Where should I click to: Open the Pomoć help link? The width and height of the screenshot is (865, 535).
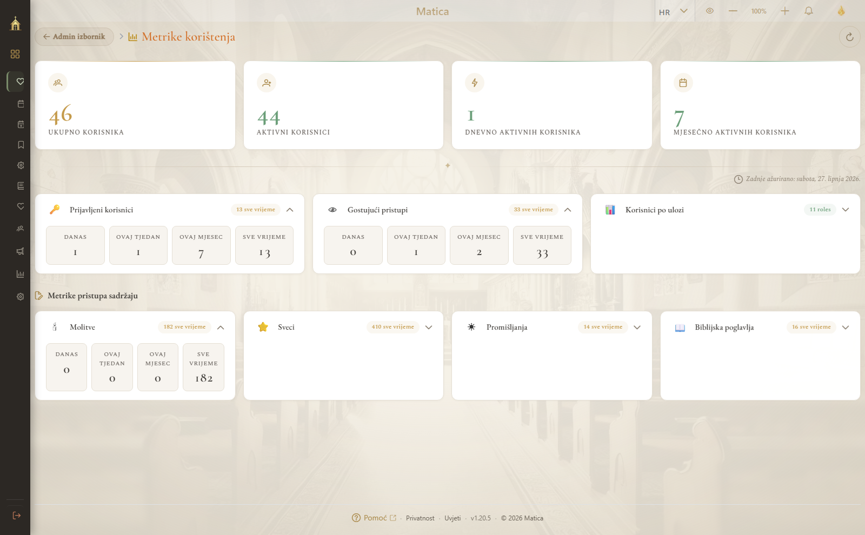[x=374, y=518]
